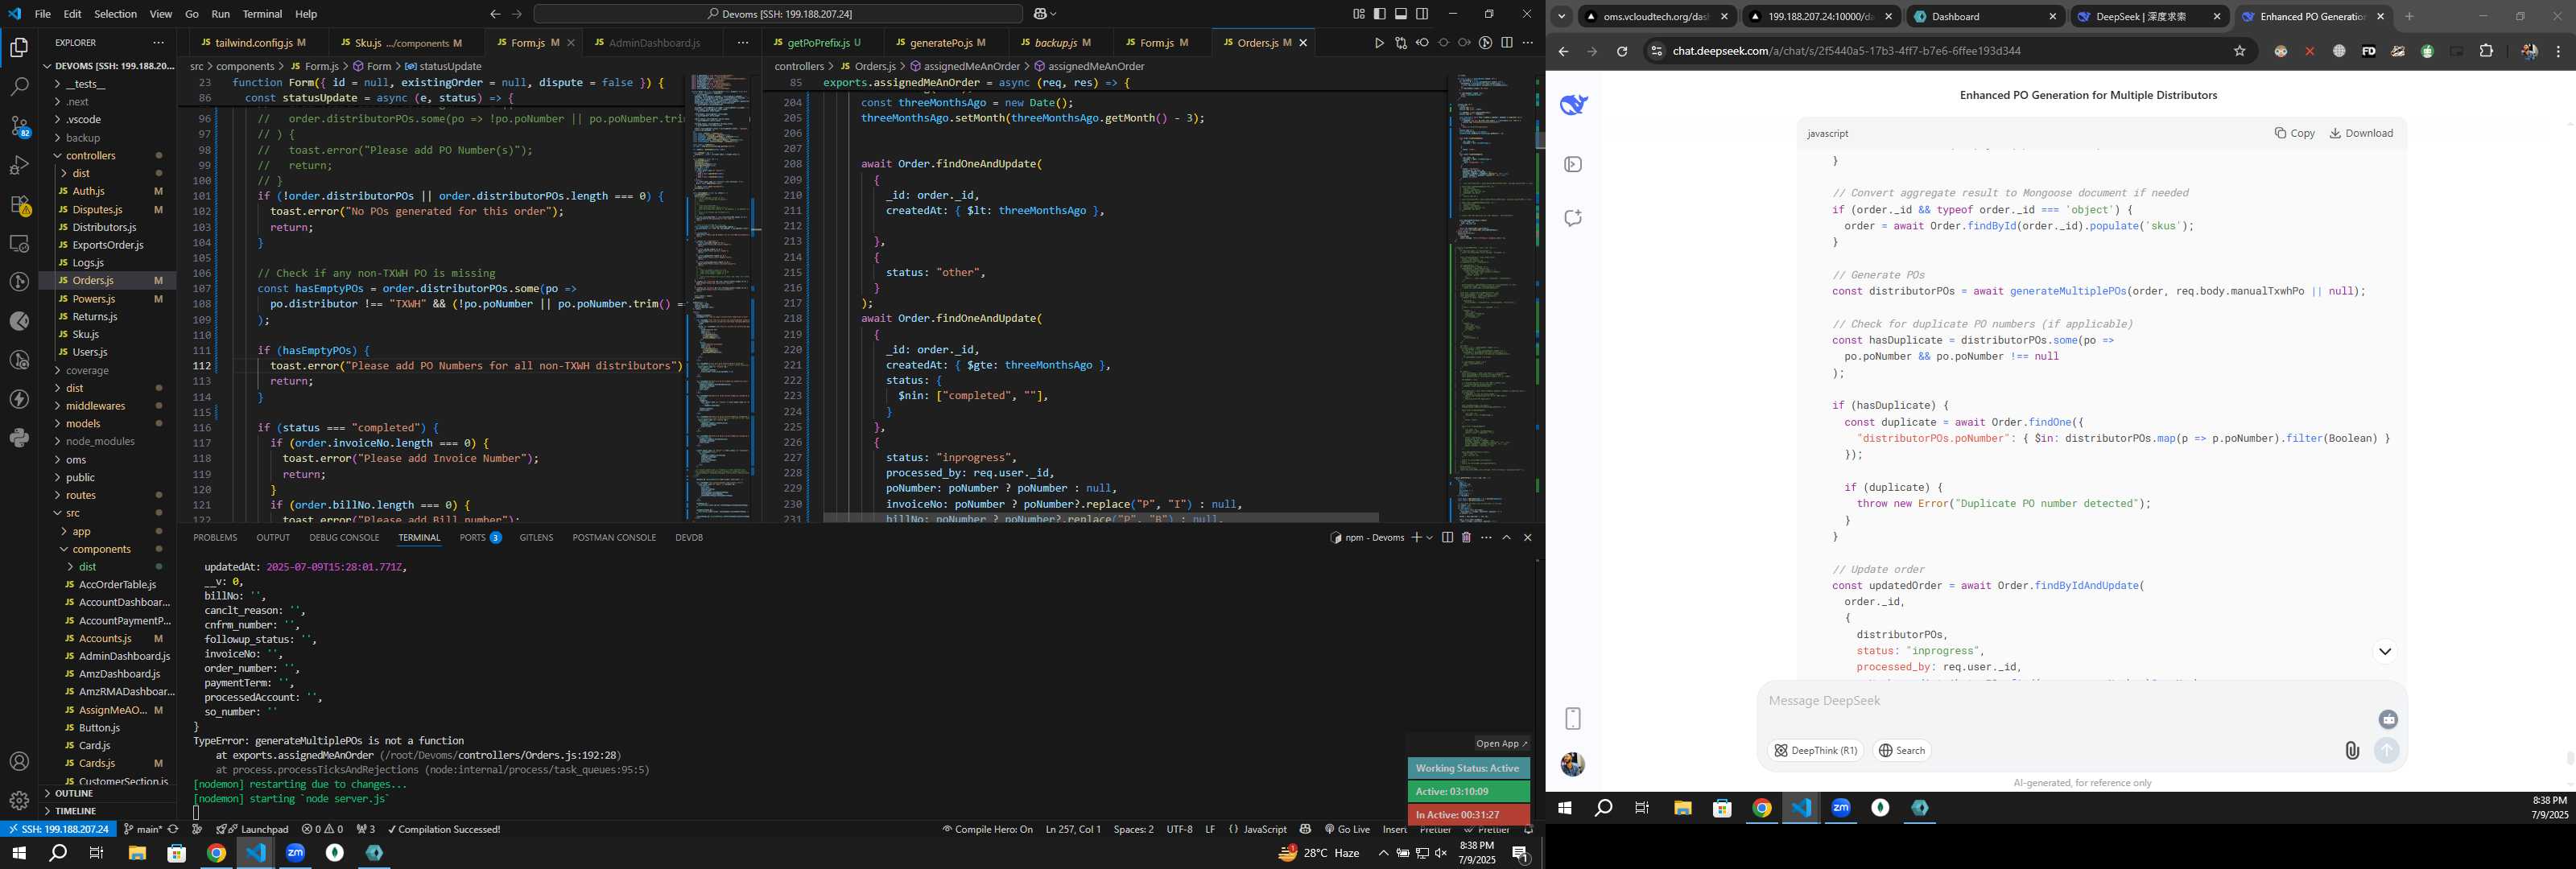Switch to the Dashboard Chrome tab
Viewport: 2576px width, 869px height.
pyautogui.click(x=1985, y=17)
